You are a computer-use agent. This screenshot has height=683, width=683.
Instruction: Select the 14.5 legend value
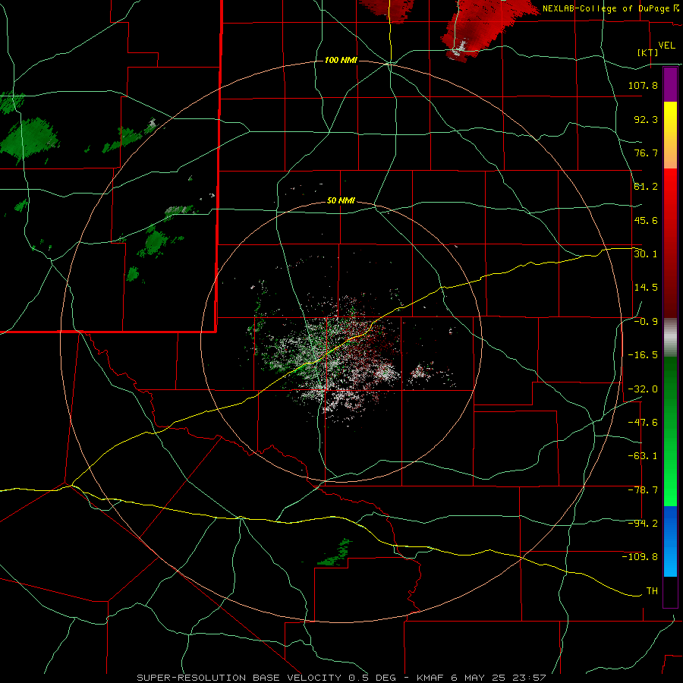(646, 288)
